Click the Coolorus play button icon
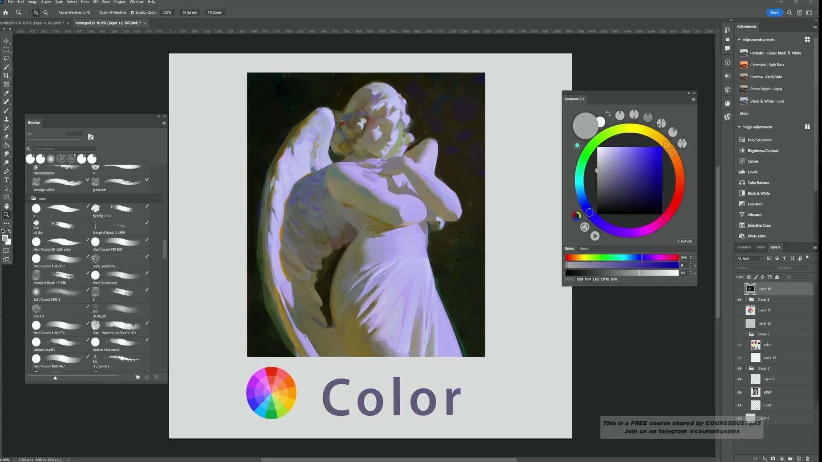This screenshot has height=462, width=822. pyautogui.click(x=595, y=236)
